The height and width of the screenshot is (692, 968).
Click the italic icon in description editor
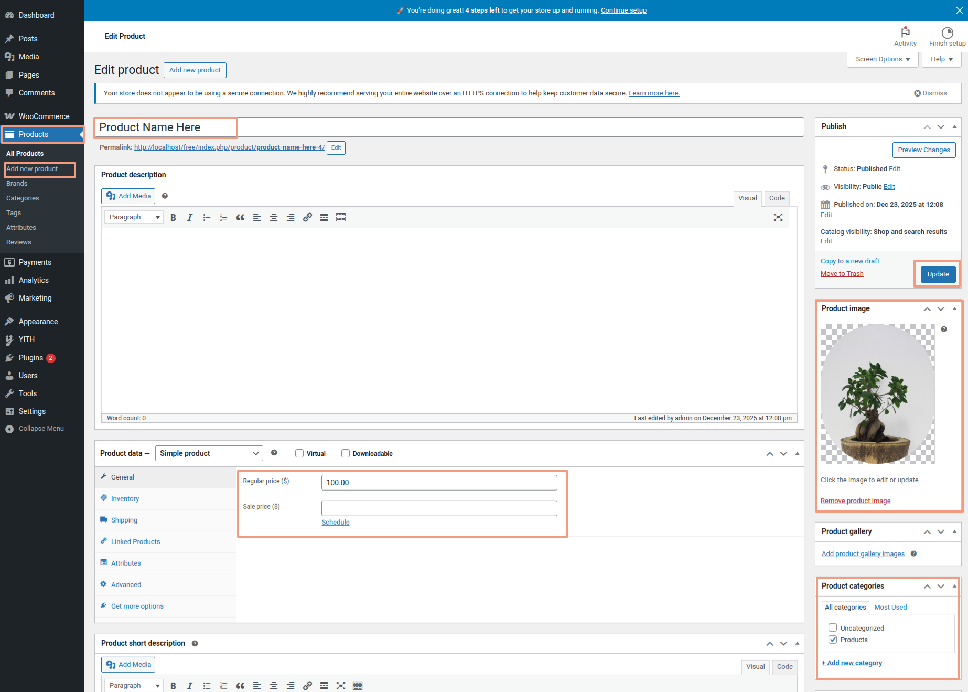click(x=190, y=217)
